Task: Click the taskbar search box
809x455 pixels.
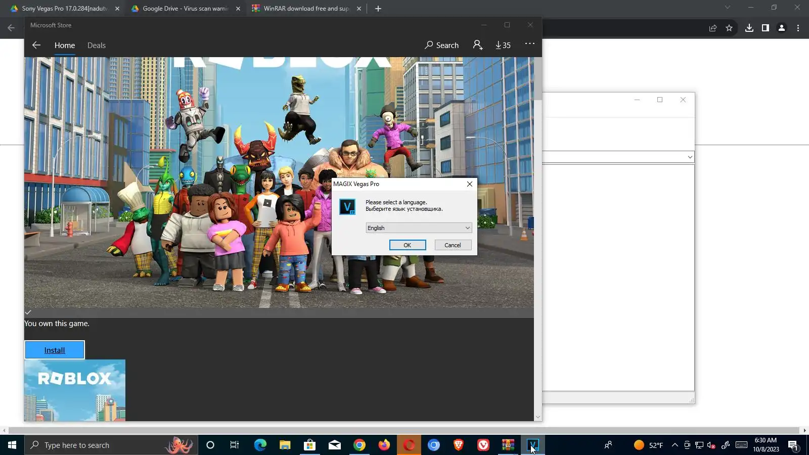Action: 111,445
